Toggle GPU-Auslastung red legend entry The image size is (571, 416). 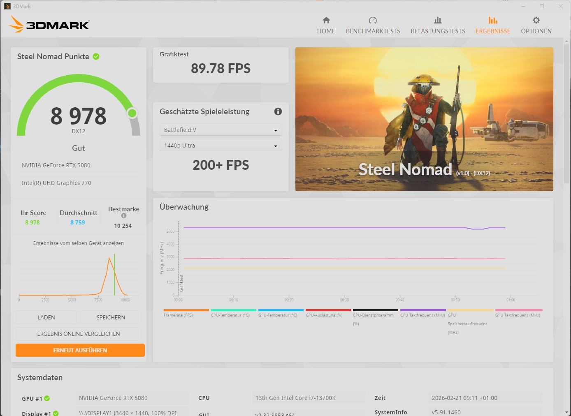(328, 313)
